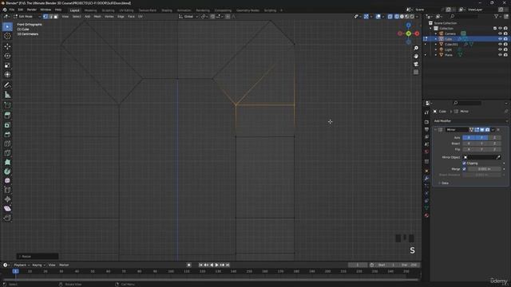Hide the Camera object in outliner
This screenshot has height=287, width=511.
[x=500, y=33]
